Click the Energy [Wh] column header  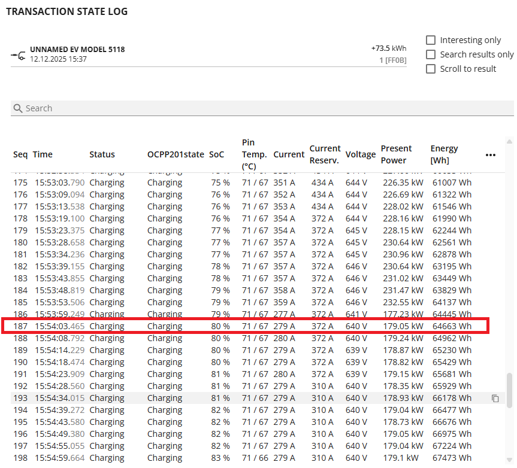tap(444, 154)
